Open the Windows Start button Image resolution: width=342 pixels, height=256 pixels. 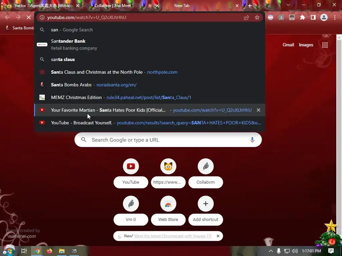point(9,251)
